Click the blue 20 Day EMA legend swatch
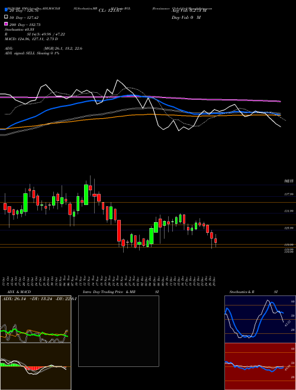Image resolution: width=296 pixels, height=390 pixels. coord(6,9)
